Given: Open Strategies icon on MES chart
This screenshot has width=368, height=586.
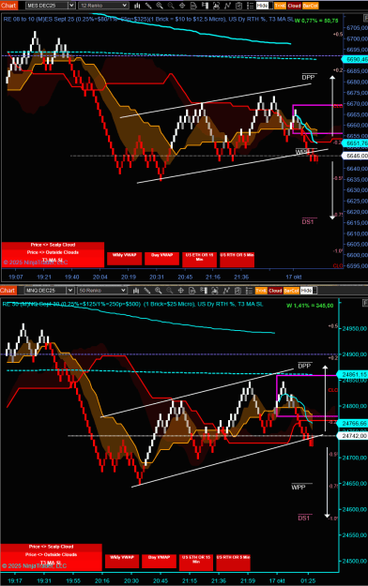Looking at the screenshot, I should click(x=238, y=6).
